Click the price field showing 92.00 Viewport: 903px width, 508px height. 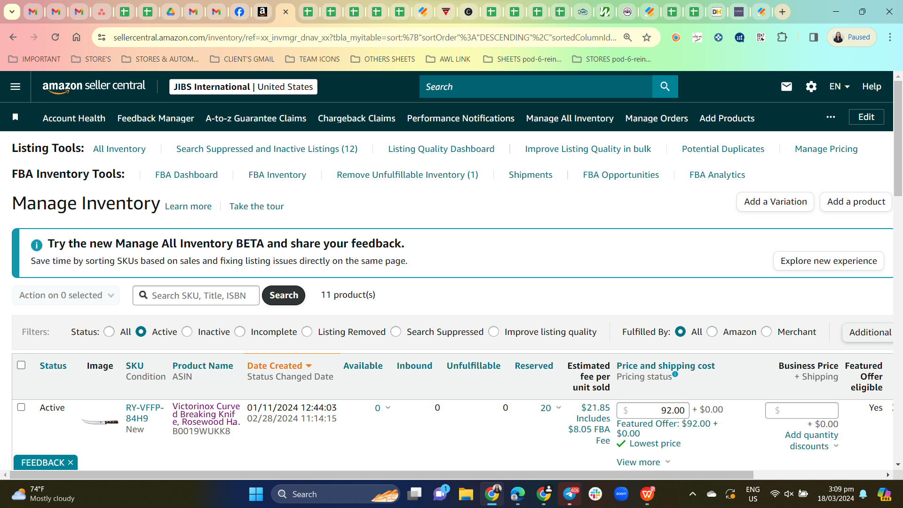653,410
